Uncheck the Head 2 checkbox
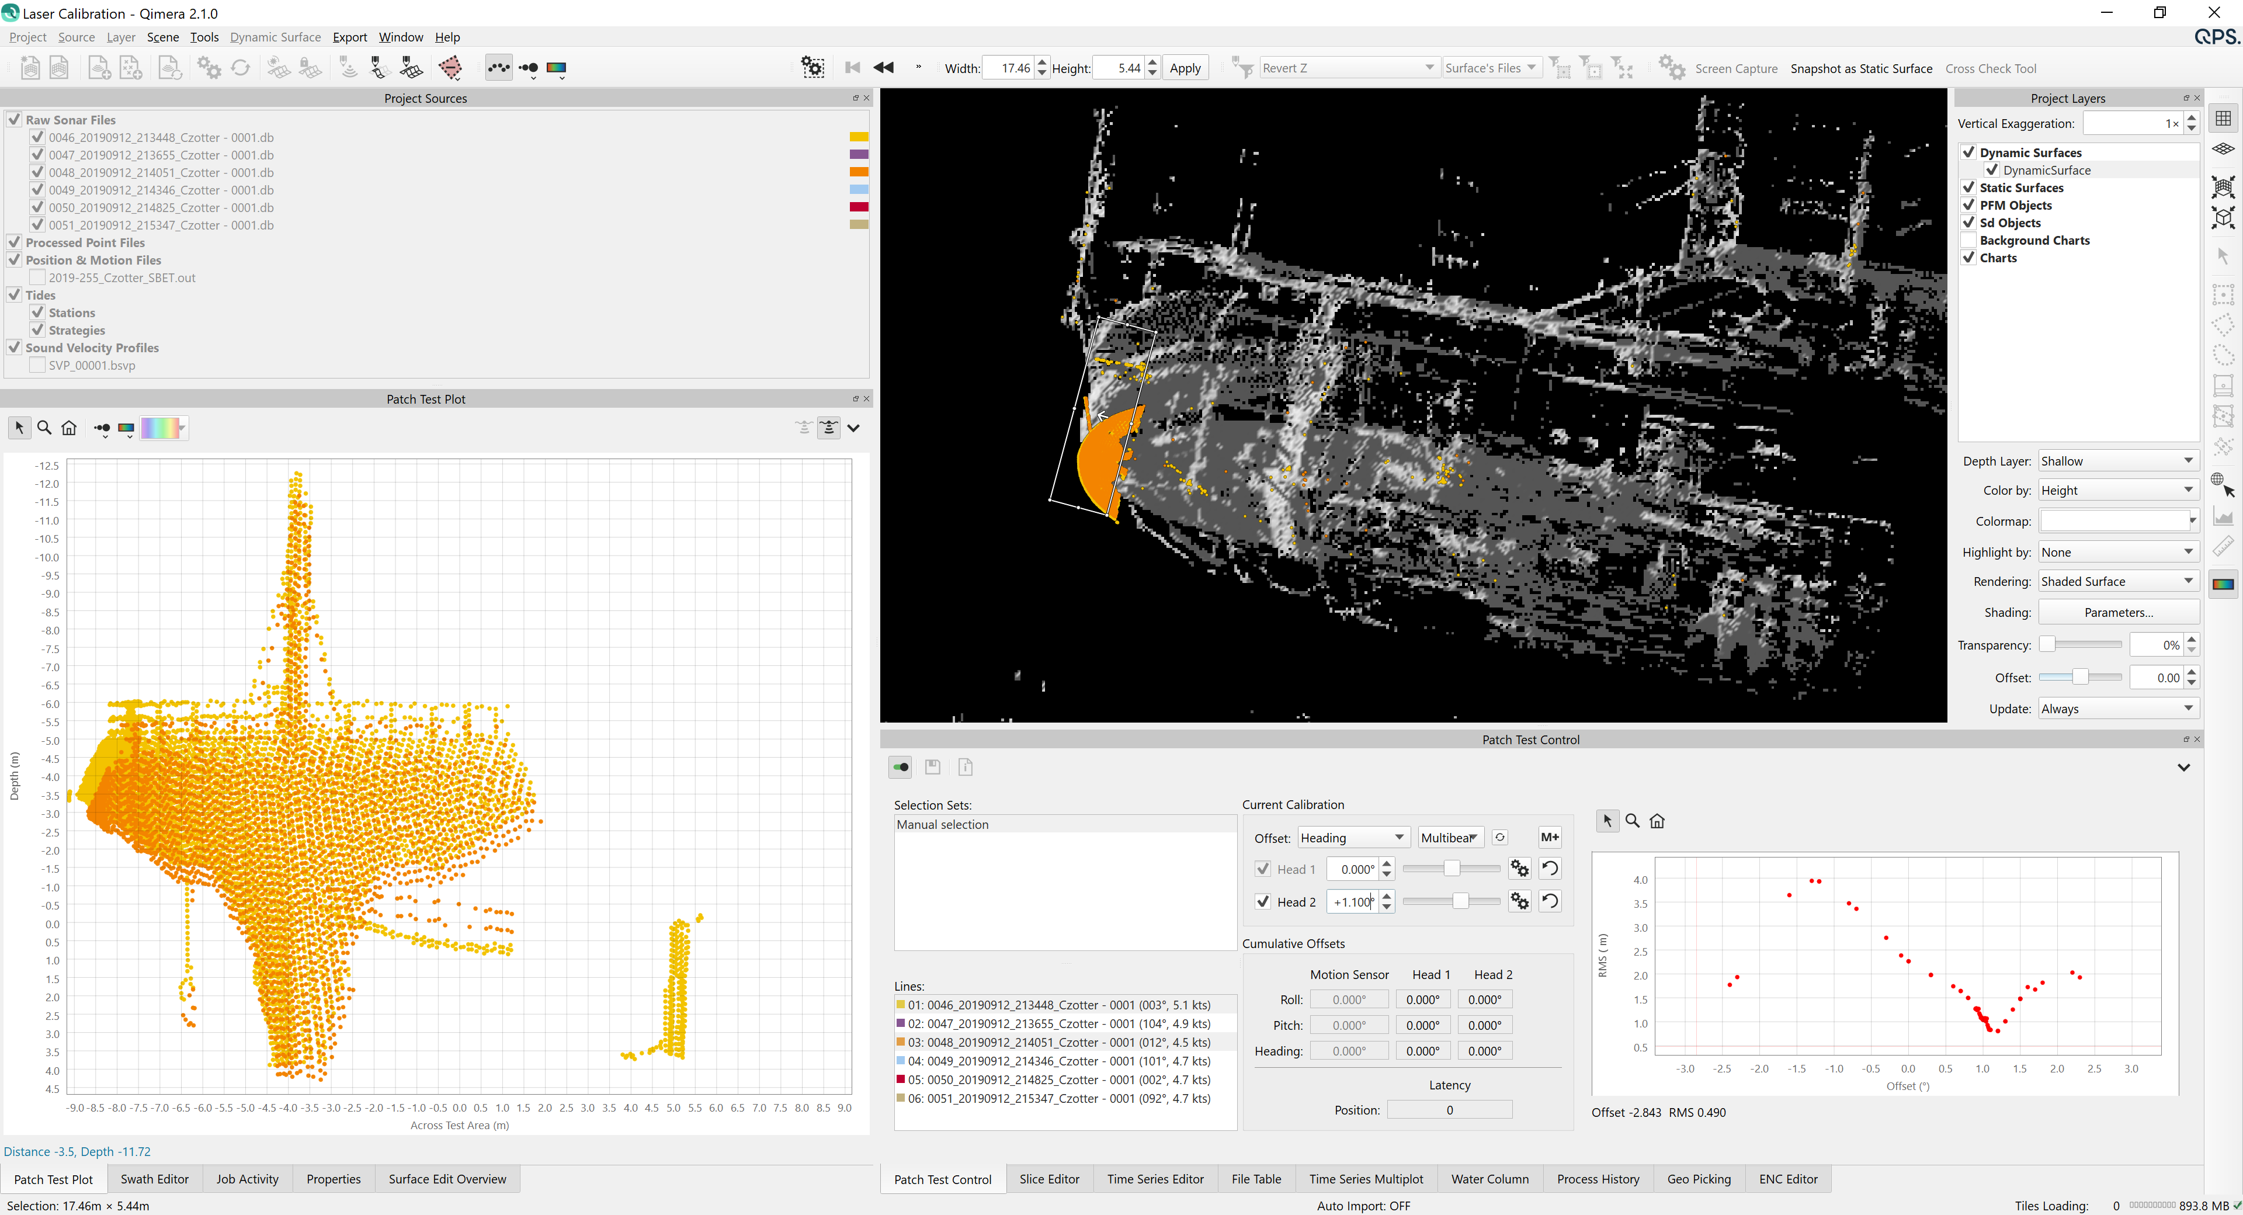Image resolution: width=2243 pixels, height=1215 pixels. pyautogui.click(x=1263, y=901)
